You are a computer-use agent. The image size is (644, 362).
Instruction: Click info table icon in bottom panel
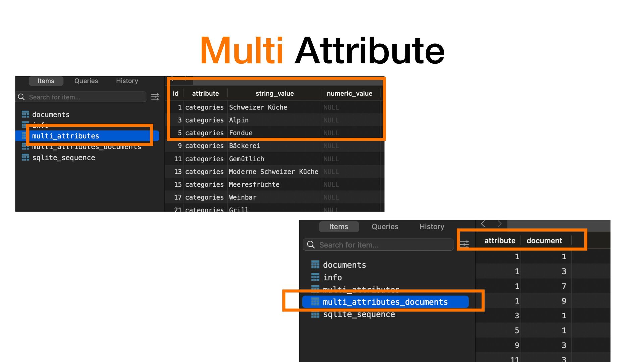click(315, 277)
